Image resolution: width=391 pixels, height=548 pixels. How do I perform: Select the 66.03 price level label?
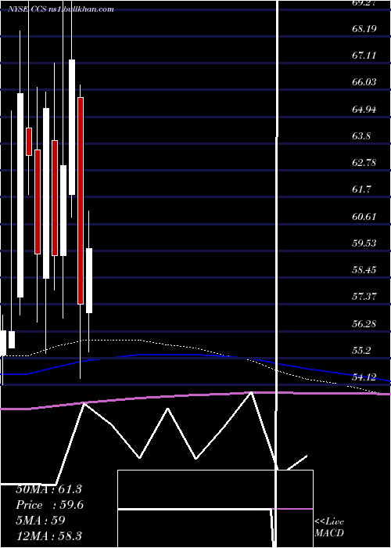pos(364,82)
